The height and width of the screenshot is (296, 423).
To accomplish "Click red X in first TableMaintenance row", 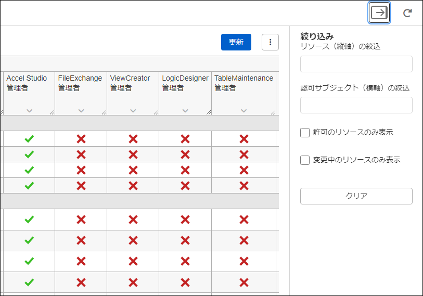I will (x=243, y=139).
